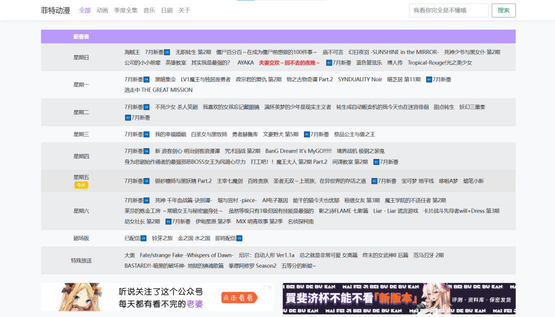Switch to the 日剧 tab
The height and width of the screenshot is (317, 555).
click(x=166, y=10)
